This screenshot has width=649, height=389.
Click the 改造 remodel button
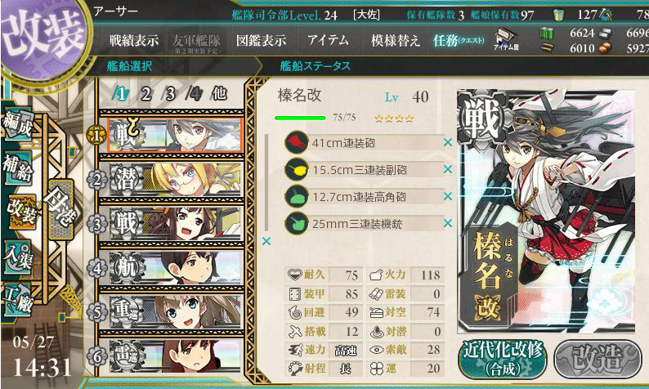coord(598,359)
